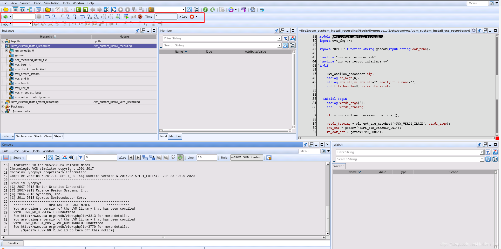Click the Console zoom-out magnifier icon
501x249 pixels.
tap(166, 158)
